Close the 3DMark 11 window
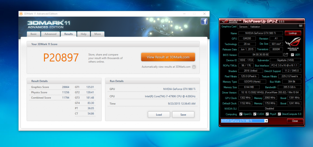This screenshot has width=313, height=147. point(204,14)
